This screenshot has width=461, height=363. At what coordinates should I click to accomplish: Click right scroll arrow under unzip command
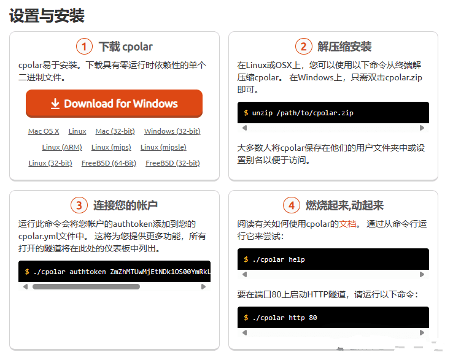pos(422,128)
